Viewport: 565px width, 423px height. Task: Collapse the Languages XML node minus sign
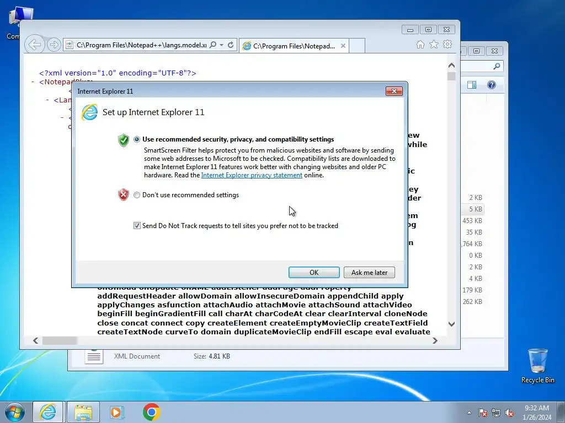pyautogui.click(x=47, y=100)
